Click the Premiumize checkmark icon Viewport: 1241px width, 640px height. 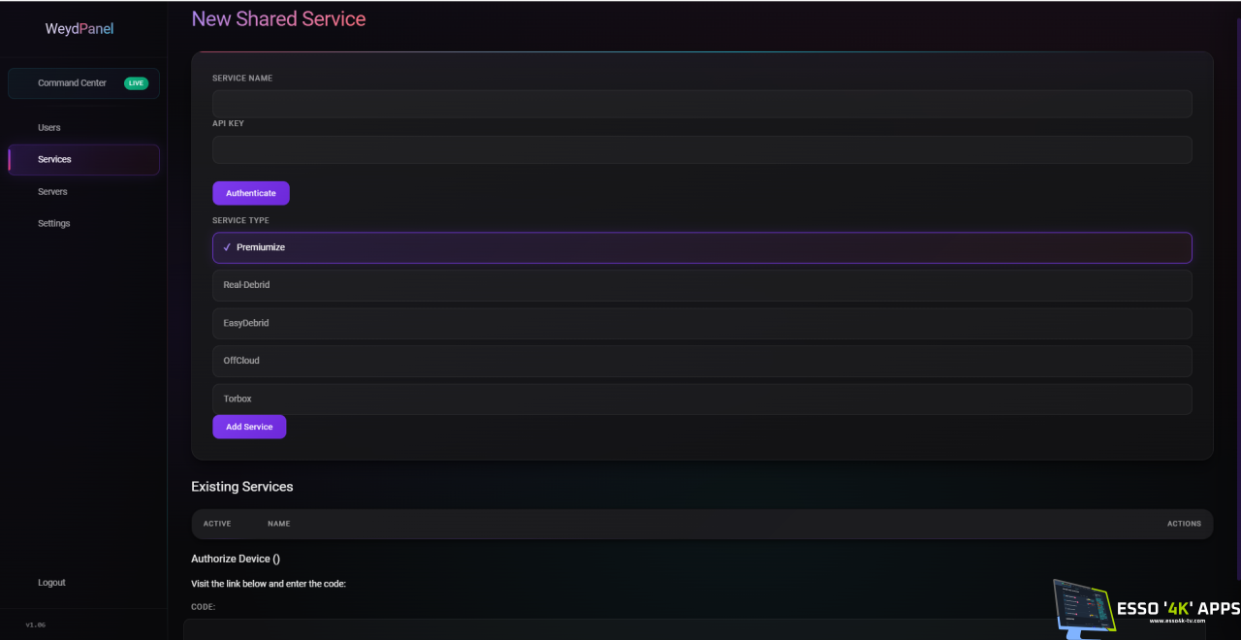(227, 247)
